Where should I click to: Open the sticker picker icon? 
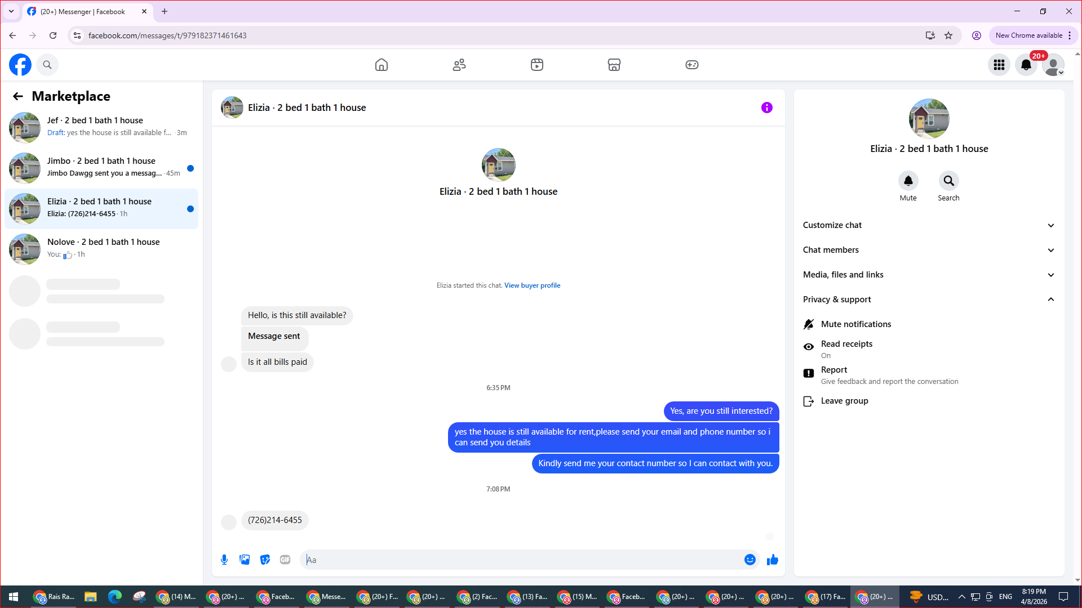pos(265,560)
